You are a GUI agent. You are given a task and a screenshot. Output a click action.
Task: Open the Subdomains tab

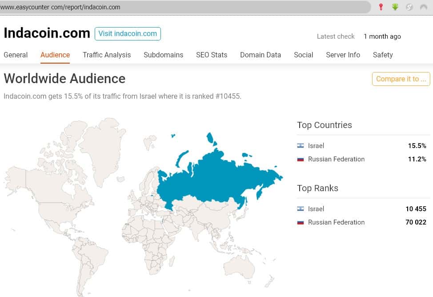coord(163,55)
